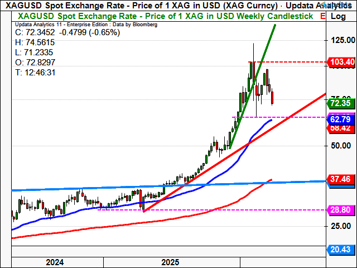This screenshot has height=268, width=357.
Task: Click the red letter E beside chart title
Action: click(x=322, y=16)
